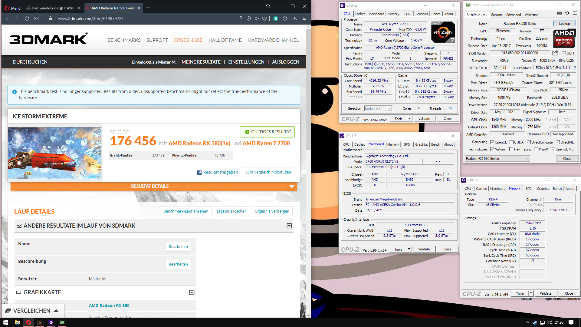Toggle the OpenCL checkbox

[492, 142]
